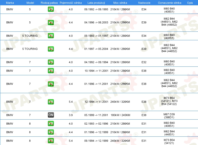The height and width of the screenshot is (145, 198).
Task: Click petrol icon in 09.1994 -> 12.1999 row
Action: click(51, 141)
